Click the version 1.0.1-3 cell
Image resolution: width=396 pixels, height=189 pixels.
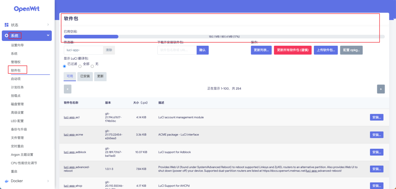coord(109,169)
